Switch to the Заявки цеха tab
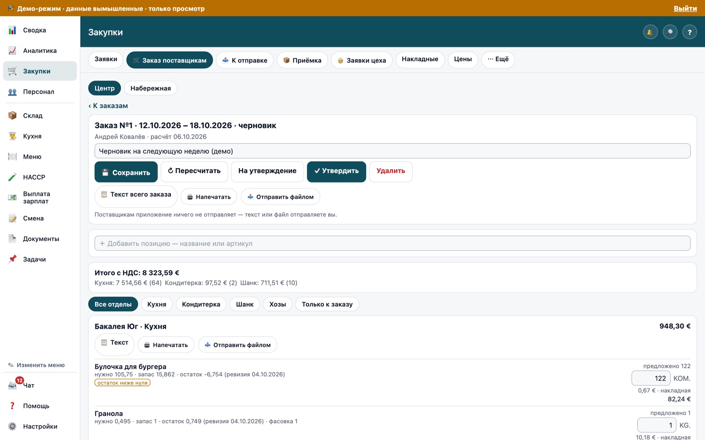Image resolution: width=705 pixels, height=440 pixels. tap(362, 60)
